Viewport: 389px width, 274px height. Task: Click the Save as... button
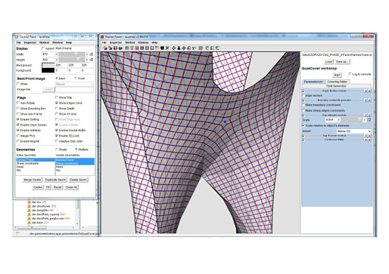point(342,61)
